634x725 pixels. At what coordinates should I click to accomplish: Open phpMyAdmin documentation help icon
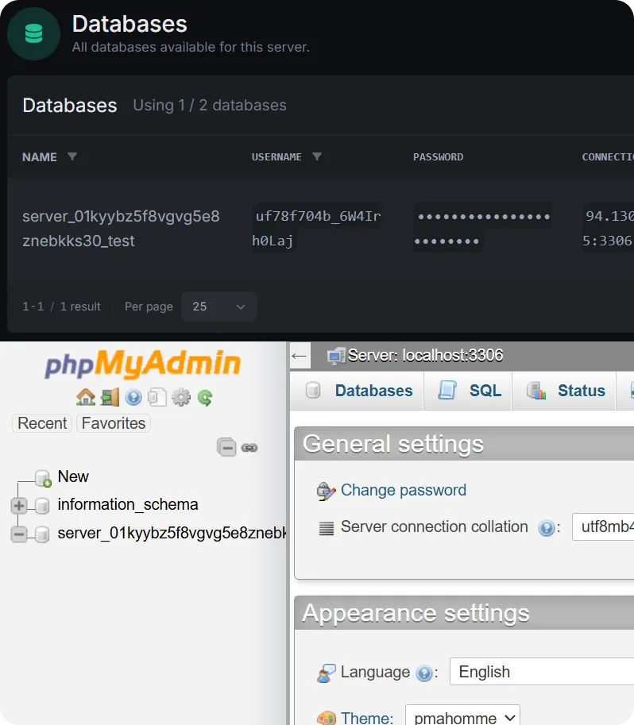133,397
